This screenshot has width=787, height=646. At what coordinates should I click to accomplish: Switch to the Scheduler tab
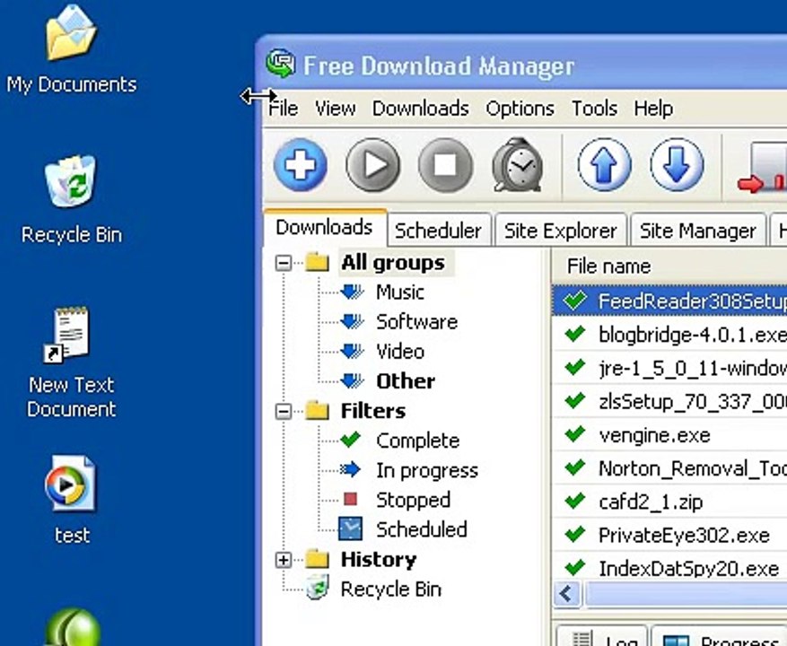point(438,231)
